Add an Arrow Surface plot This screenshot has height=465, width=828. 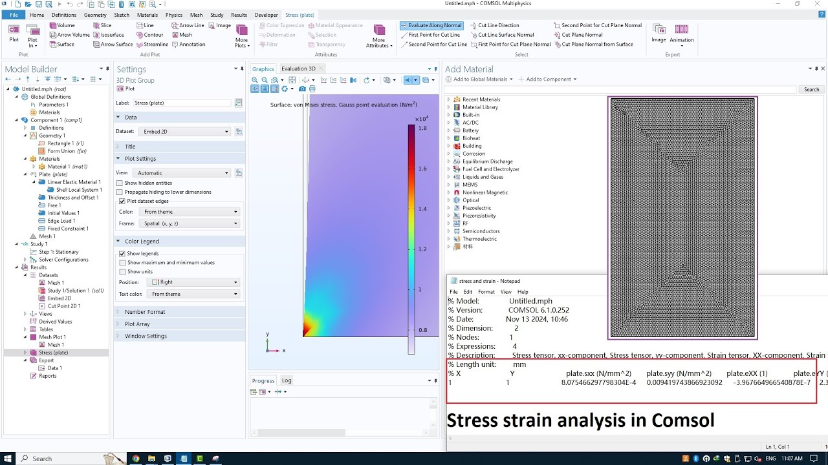[113, 45]
